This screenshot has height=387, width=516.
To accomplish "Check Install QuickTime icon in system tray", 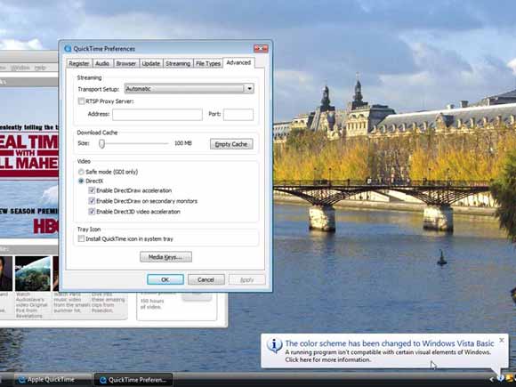I will pyautogui.click(x=81, y=238).
